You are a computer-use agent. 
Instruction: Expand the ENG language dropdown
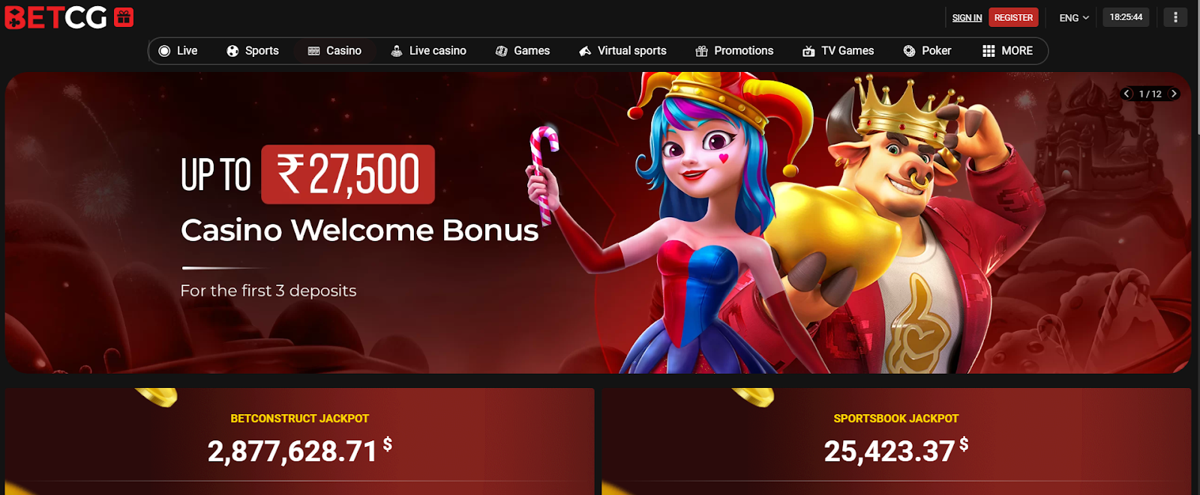point(1074,18)
